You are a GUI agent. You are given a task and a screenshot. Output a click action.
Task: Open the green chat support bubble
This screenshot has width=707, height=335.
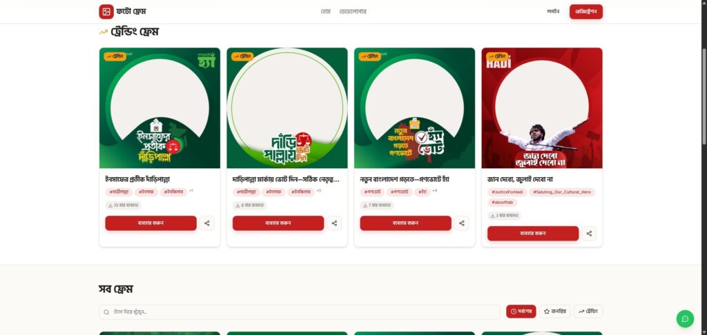(685, 318)
